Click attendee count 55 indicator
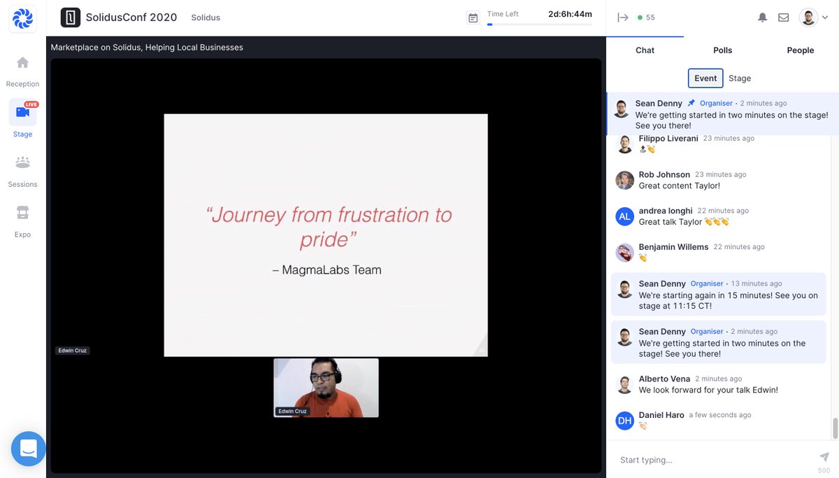This screenshot has height=478, width=839. pyautogui.click(x=646, y=17)
